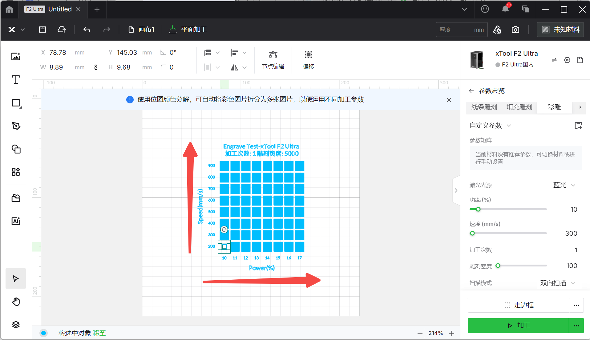Click the 移至 move-to link
This screenshot has width=590, height=340.
(x=99, y=333)
